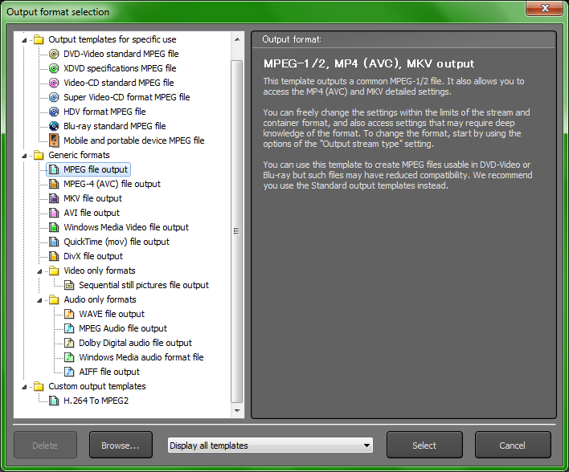The width and height of the screenshot is (569, 472).
Task: Click the AVI pink file icon
Action: pyautogui.click(x=54, y=214)
